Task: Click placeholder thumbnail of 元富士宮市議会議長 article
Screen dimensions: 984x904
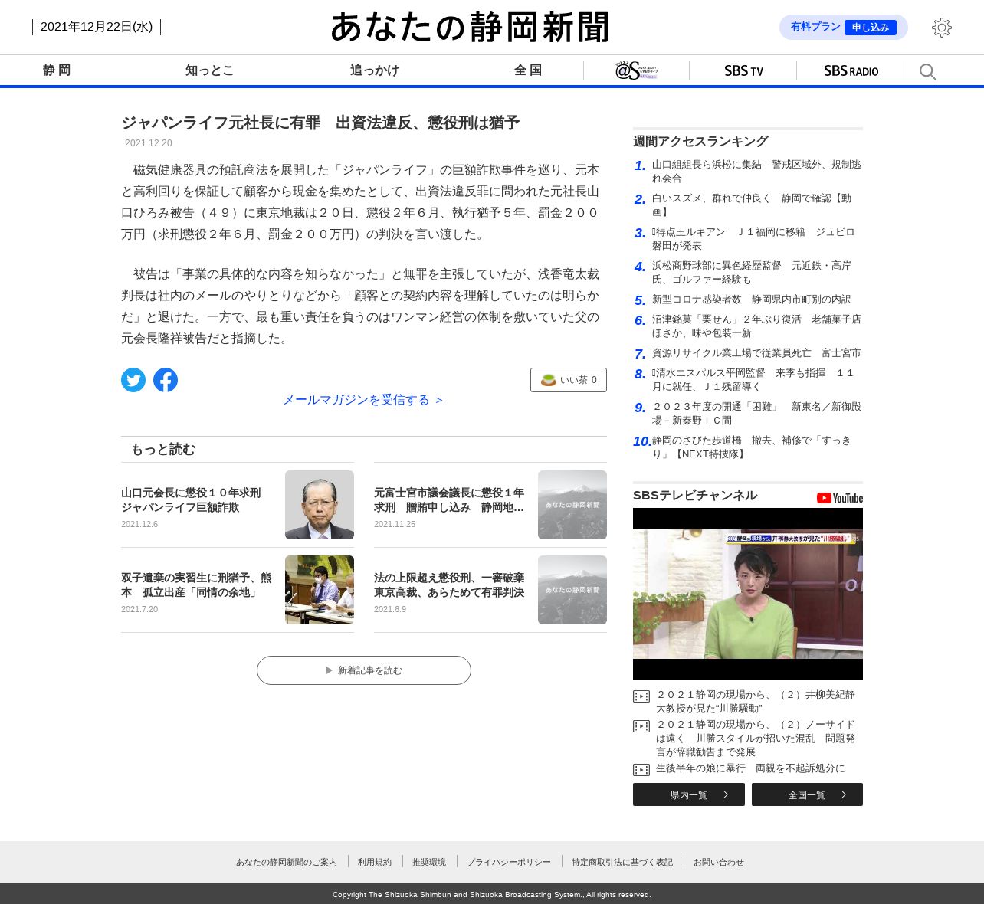Action: [x=572, y=505]
